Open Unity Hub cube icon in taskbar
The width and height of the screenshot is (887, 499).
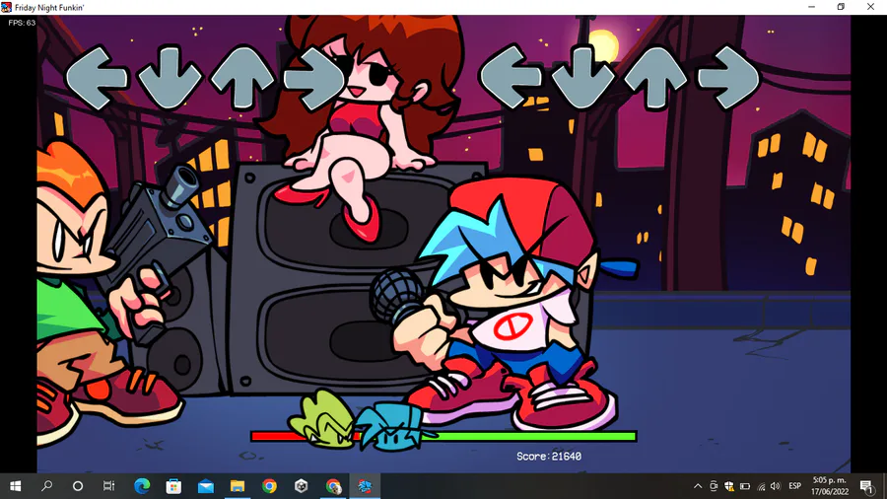pyautogui.click(x=301, y=486)
